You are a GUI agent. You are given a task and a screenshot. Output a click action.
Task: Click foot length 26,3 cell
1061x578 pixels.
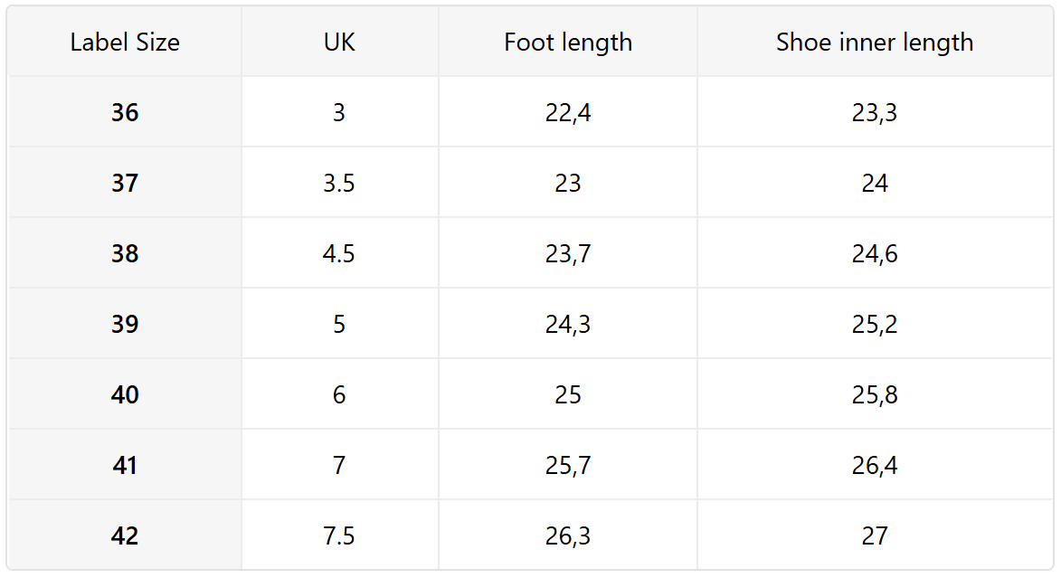coord(568,536)
